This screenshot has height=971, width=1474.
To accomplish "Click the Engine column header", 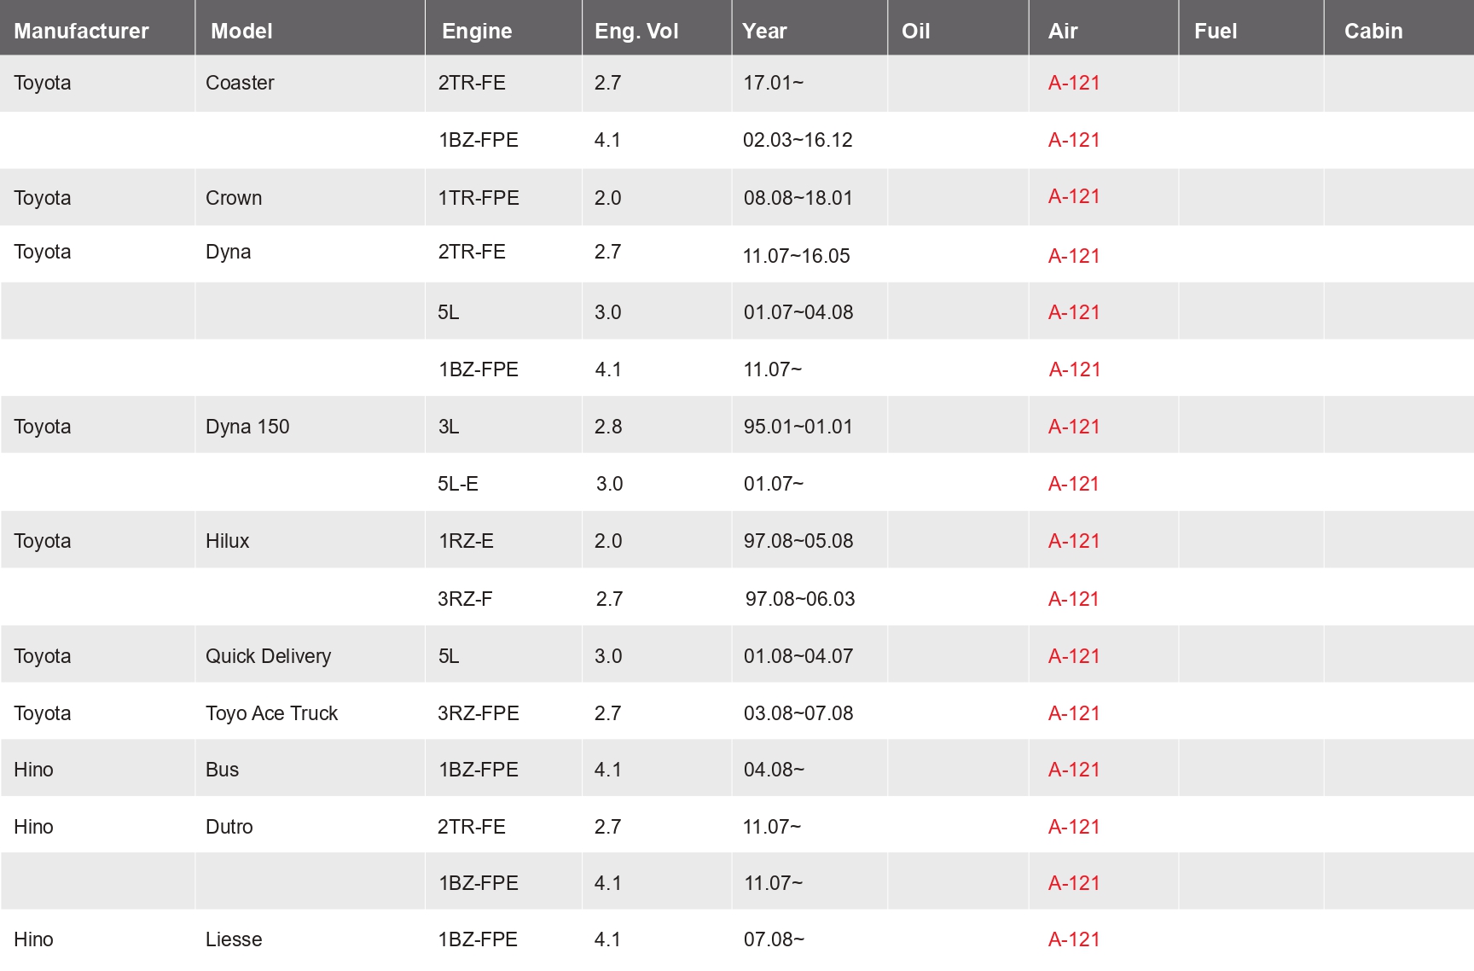I will [477, 31].
